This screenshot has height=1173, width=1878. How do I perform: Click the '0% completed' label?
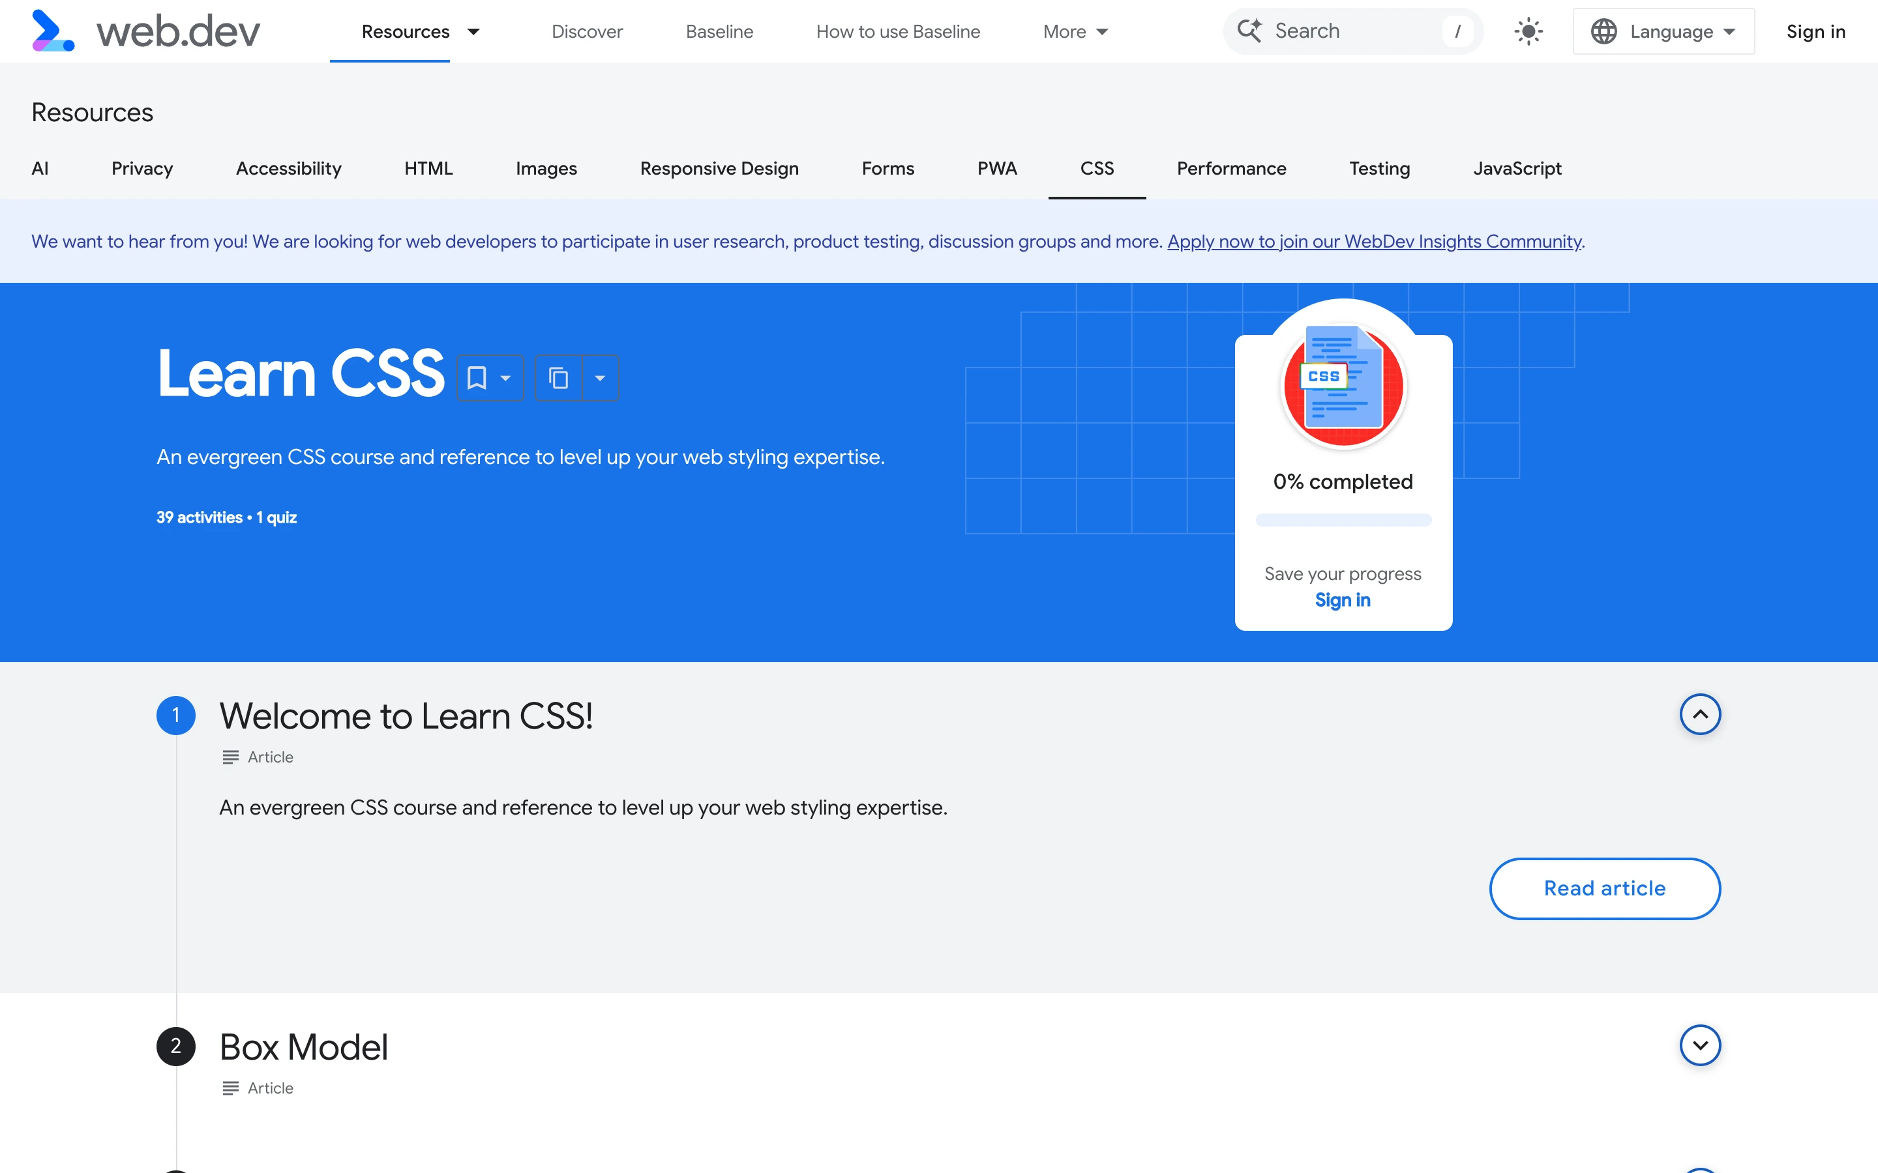pos(1343,482)
